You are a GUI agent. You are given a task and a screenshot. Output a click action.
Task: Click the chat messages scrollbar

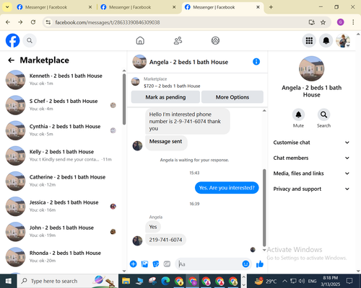tap(264, 207)
